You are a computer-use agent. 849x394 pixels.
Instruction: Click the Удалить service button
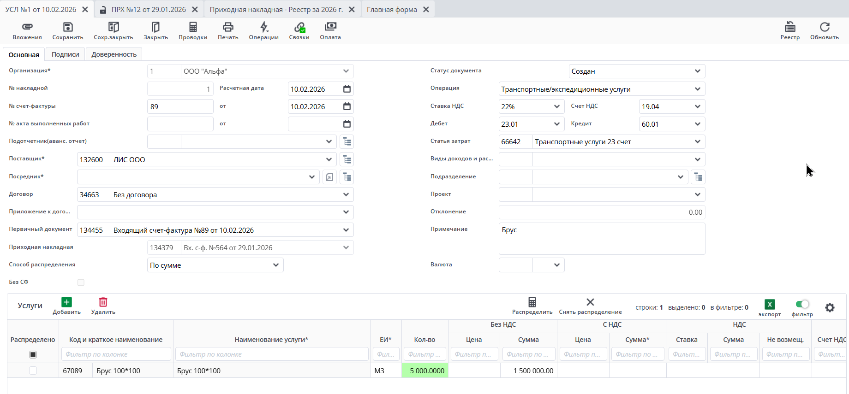(x=103, y=306)
